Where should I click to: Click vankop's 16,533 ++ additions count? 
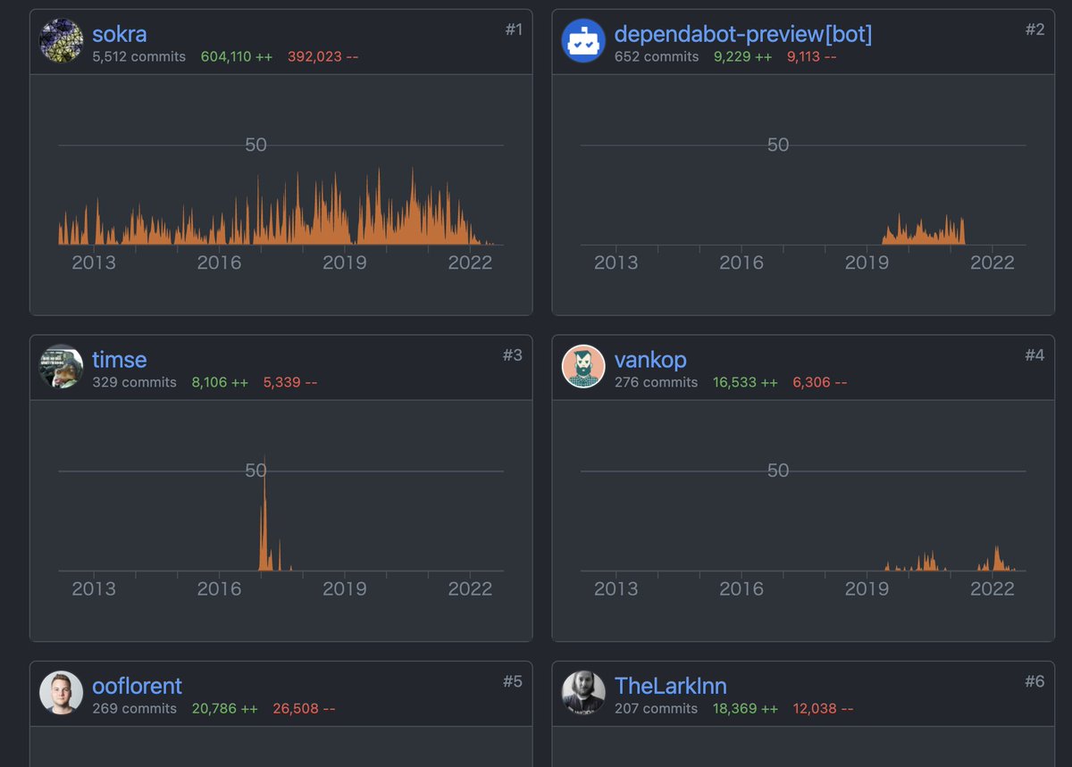746,382
